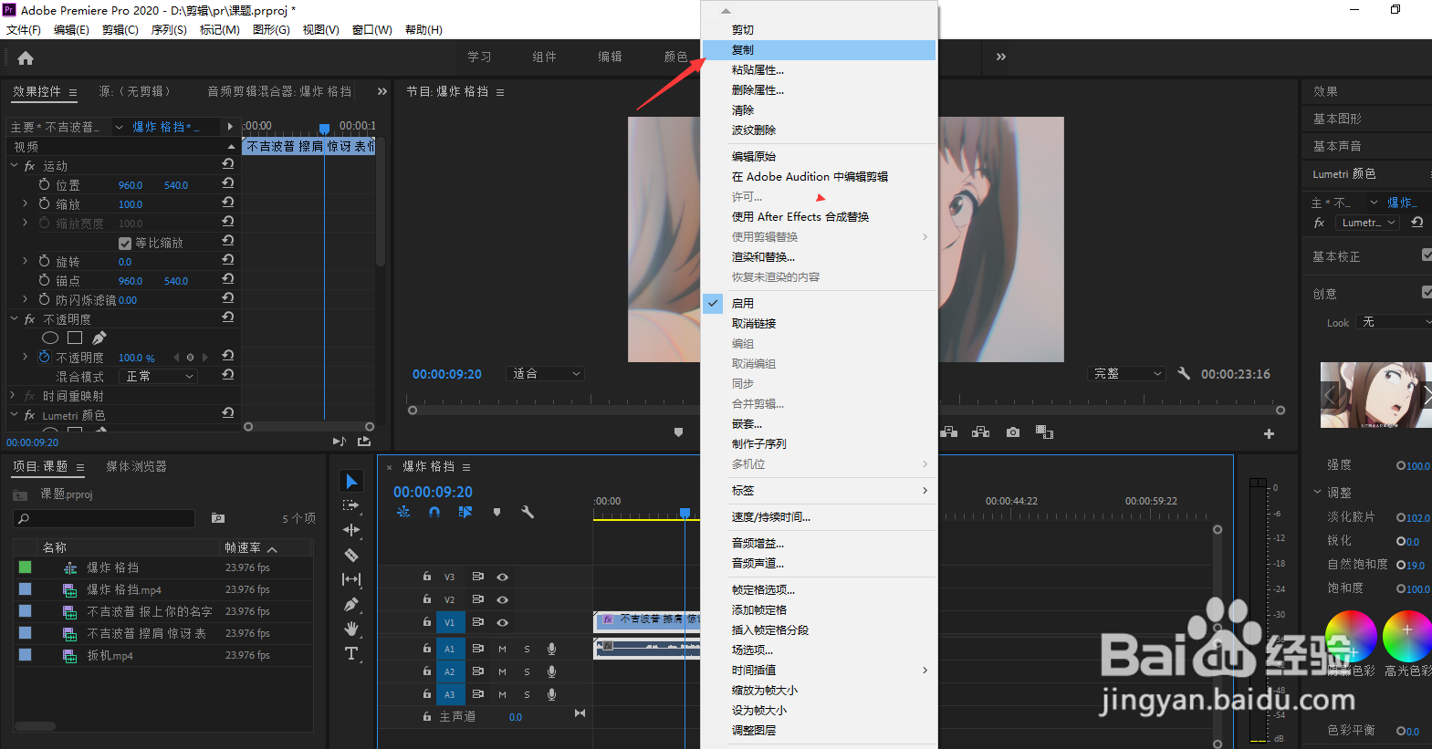This screenshot has width=1432, height=749.
Task: Click project search input field
Action: [105, 518]
